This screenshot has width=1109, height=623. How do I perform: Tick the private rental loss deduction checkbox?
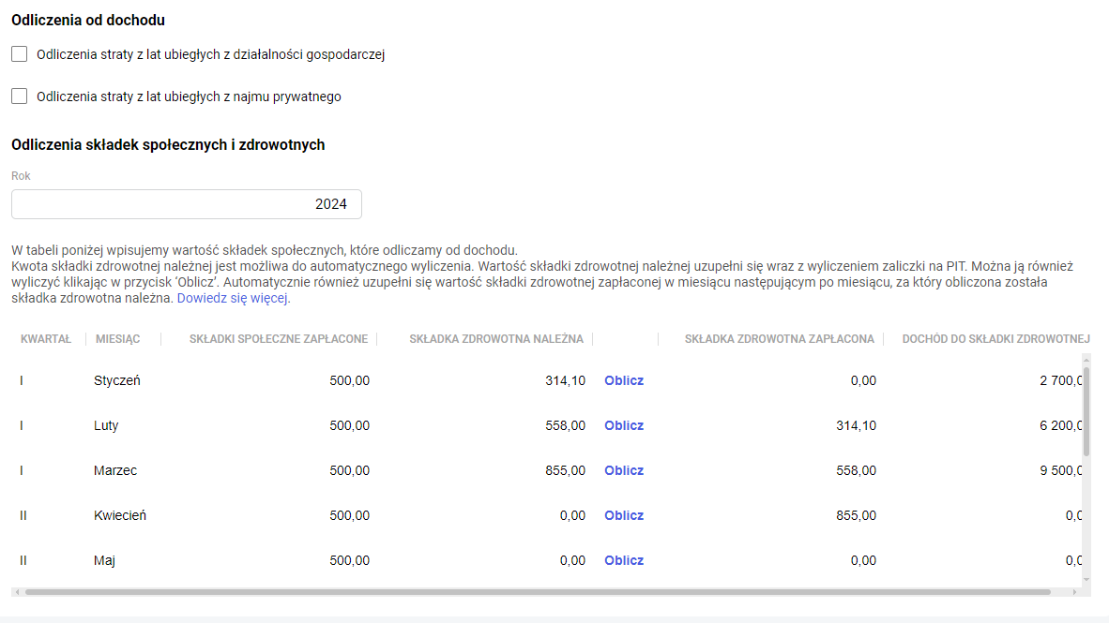(x=20, y=96)
